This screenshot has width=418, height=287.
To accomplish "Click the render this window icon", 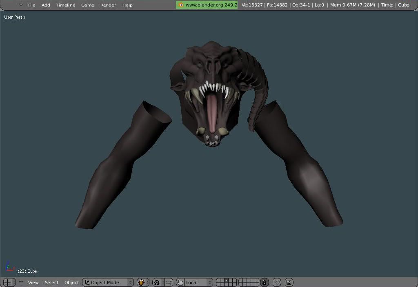I will [289, 282].
